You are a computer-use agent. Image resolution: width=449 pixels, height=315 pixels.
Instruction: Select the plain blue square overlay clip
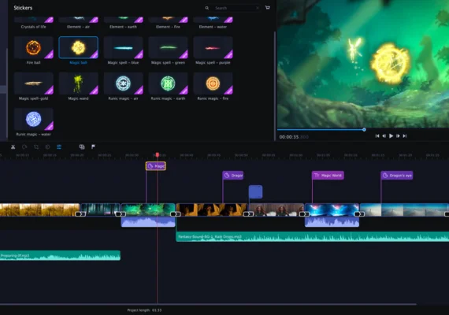[255, 192]
